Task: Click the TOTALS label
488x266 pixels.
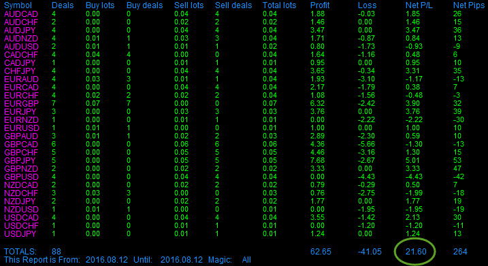Action: [x=20, y=252]
